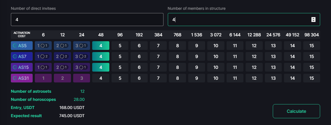Click level 1 cell in AS31 row
This screenshot has width=331, height=125.
43,78
